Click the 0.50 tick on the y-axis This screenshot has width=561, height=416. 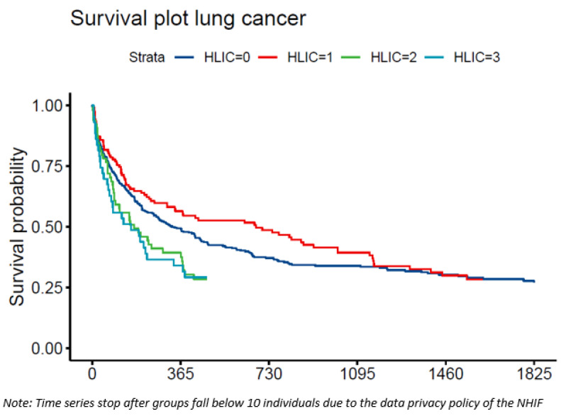(48, 227)
